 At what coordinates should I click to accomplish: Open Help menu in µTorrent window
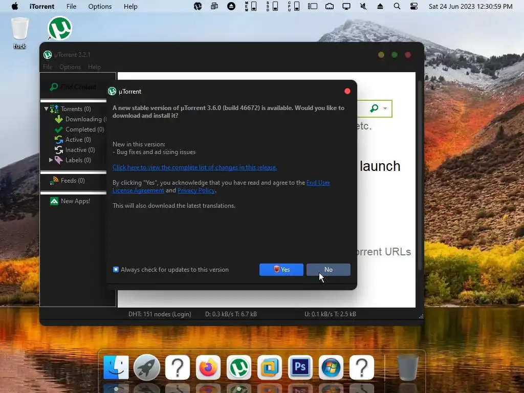94,67
